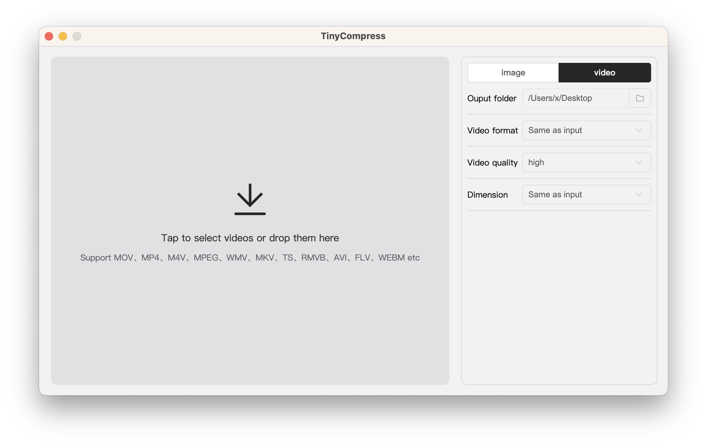Click the Dimension label
This screenshot has height=447, width=707.
[488, 195]
